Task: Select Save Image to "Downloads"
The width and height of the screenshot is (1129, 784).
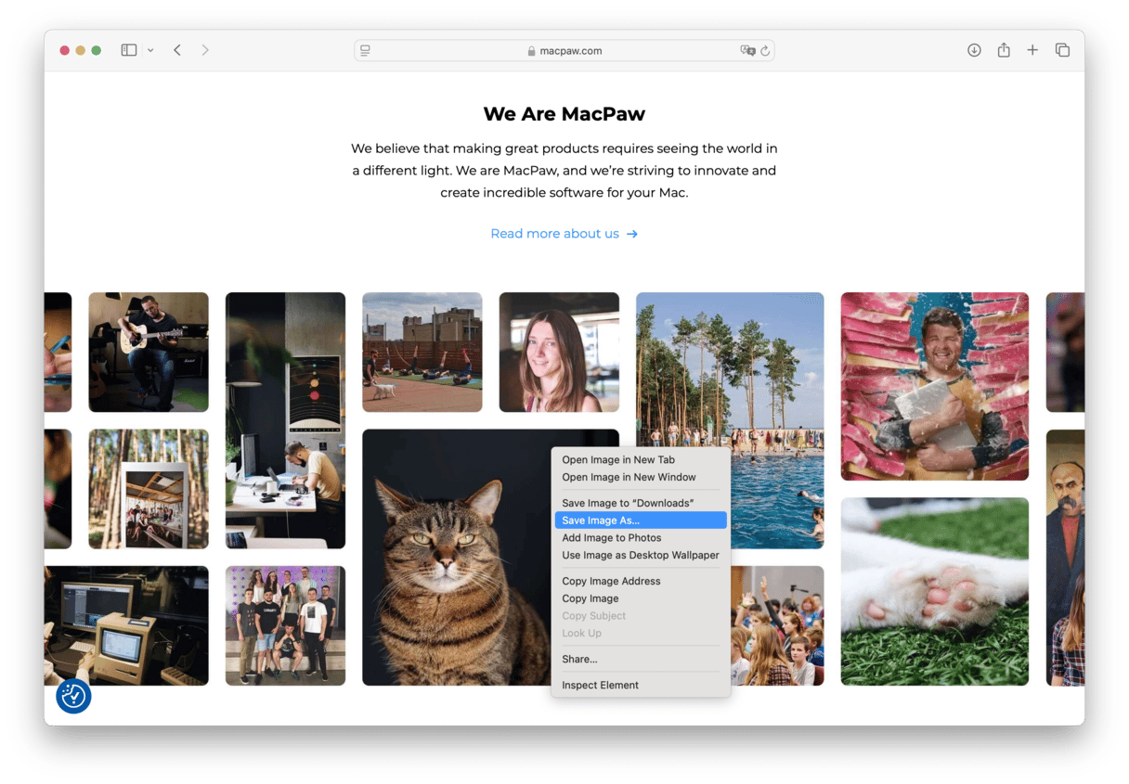Action: point(628,503)
